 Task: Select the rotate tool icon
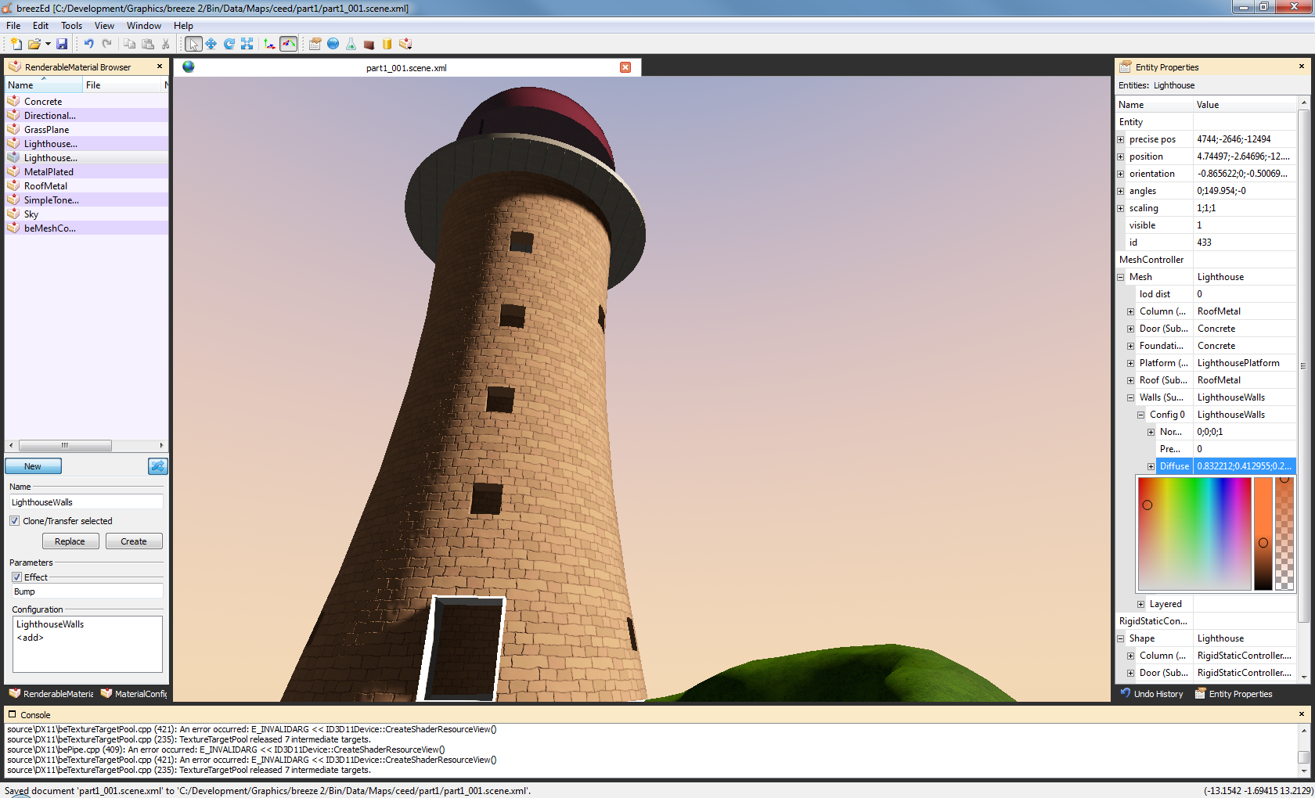(229, 44)
